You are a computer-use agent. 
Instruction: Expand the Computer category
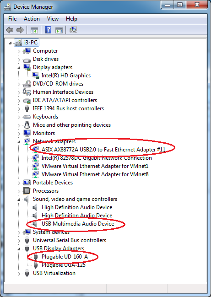coord(19,51)
